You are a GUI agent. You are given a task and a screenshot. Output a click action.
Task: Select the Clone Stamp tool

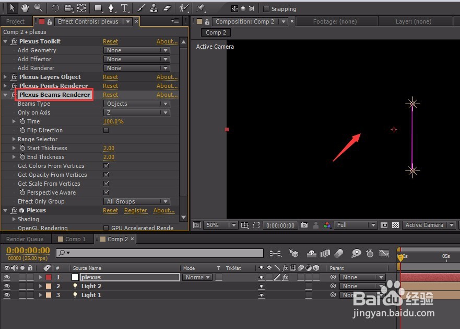coord(154,8)
